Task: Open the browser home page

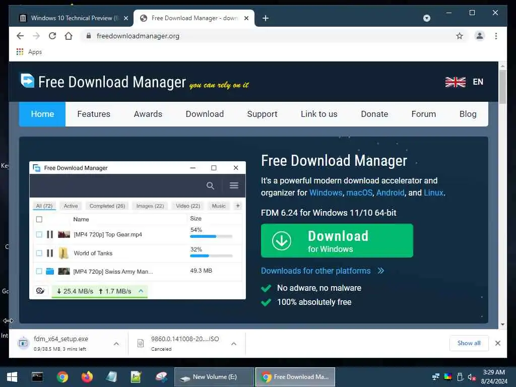Action: click(x=69, y=36)
